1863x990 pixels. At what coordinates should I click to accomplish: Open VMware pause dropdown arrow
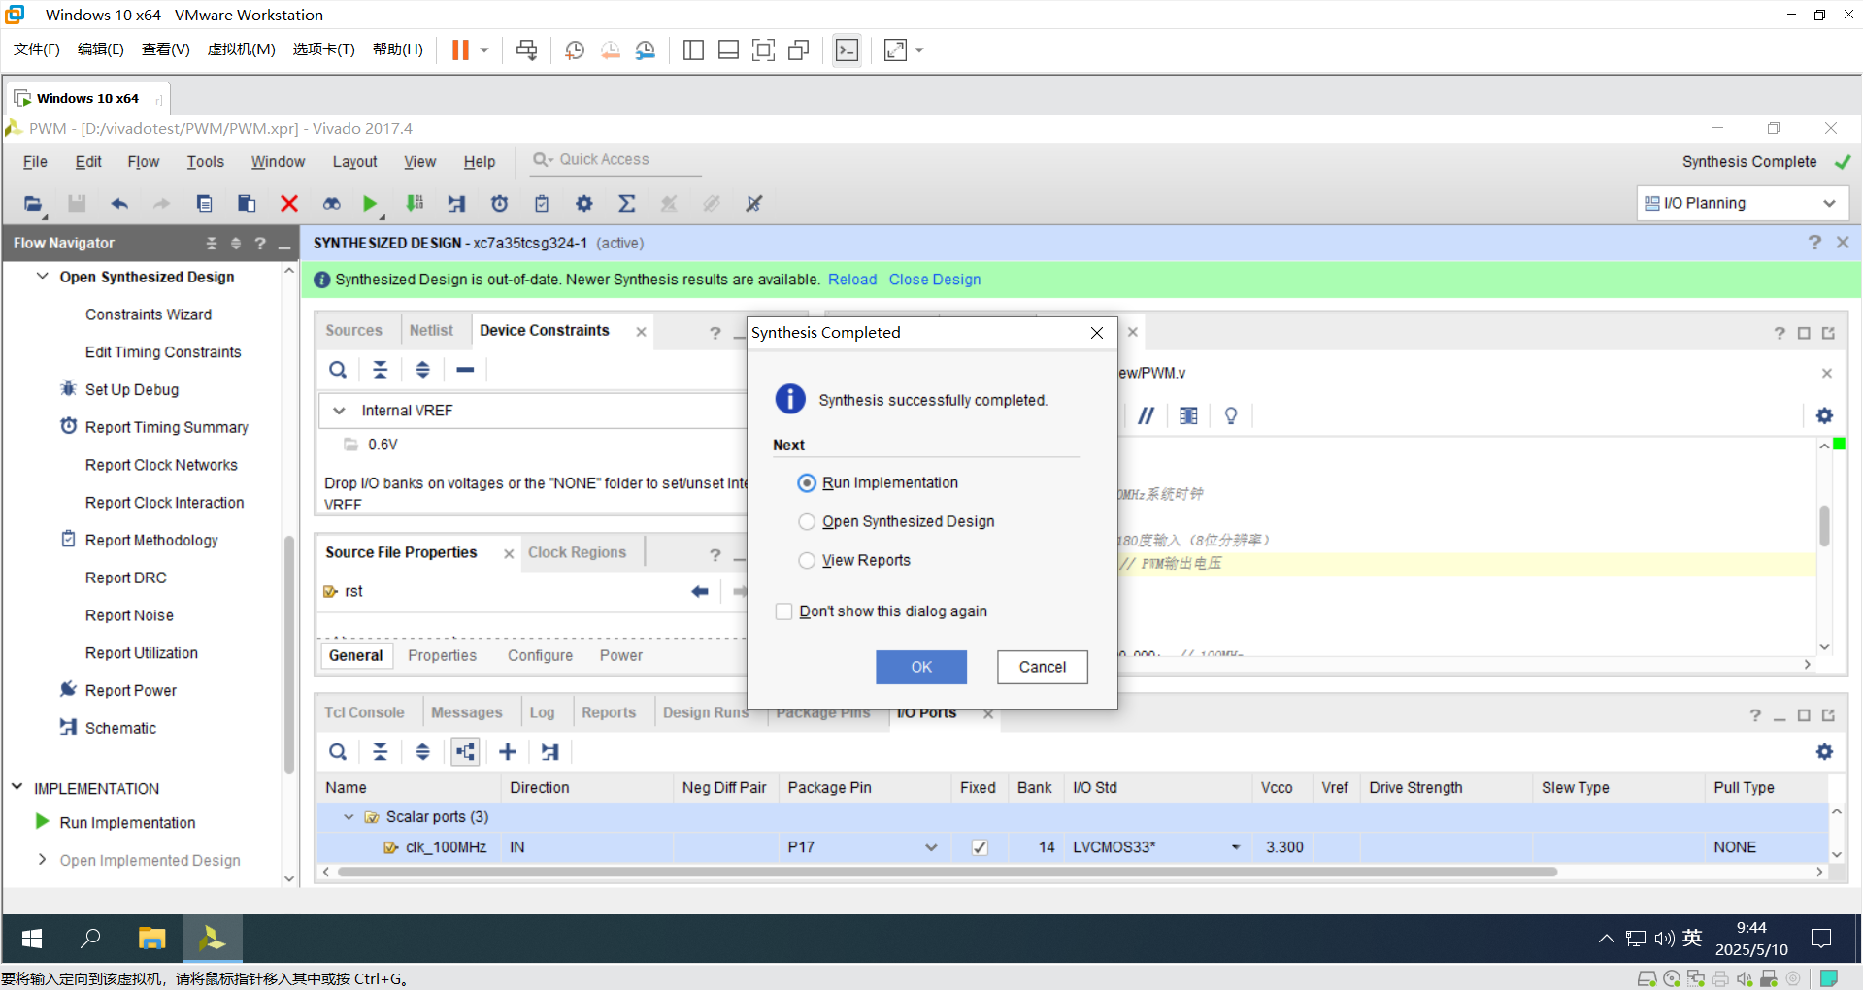point(484,50)
